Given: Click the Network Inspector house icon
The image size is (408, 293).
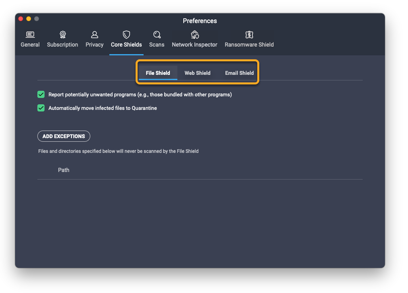Looking at the screenshot, I should pos(194,35).
